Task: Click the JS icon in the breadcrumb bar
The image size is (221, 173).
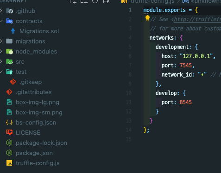Action: (124, 1)
